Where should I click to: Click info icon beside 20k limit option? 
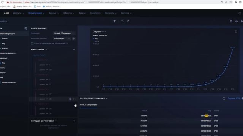[x=67, y=43]
